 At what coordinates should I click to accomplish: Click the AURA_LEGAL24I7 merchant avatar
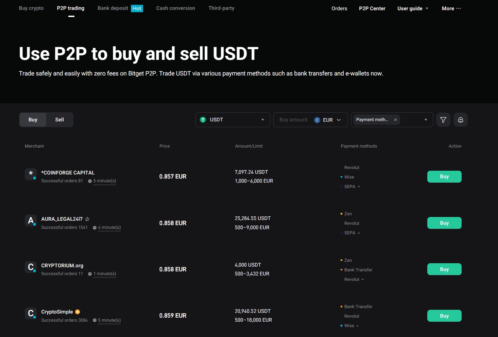coord(31,220)
